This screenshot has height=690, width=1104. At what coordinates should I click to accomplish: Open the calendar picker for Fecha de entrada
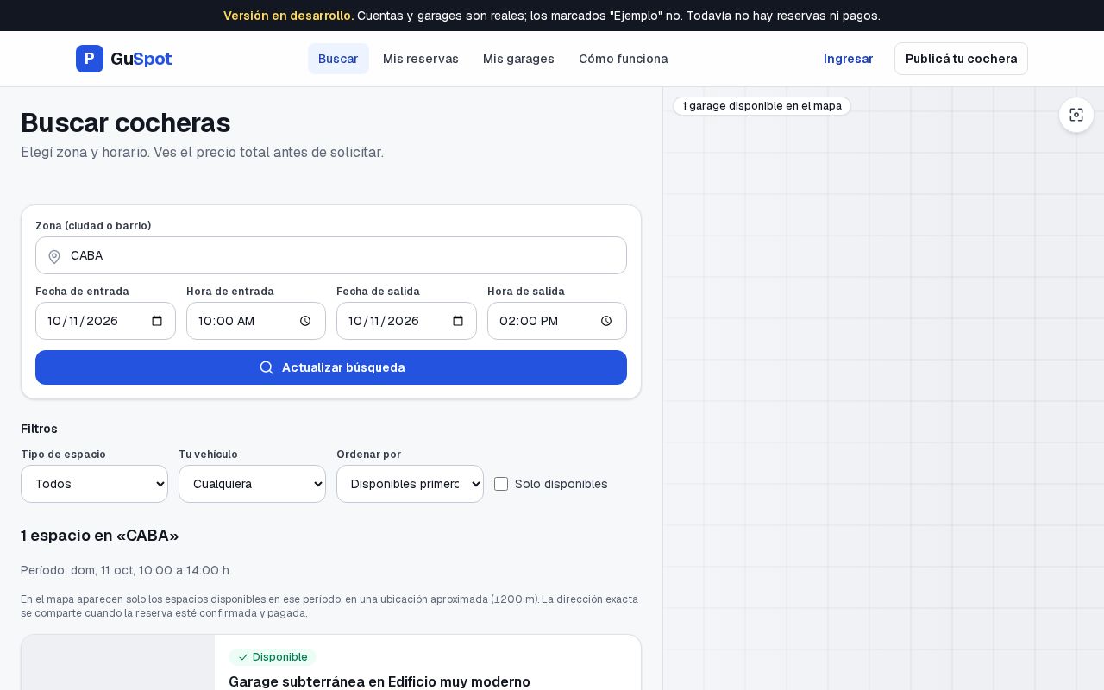pos(157,321)
